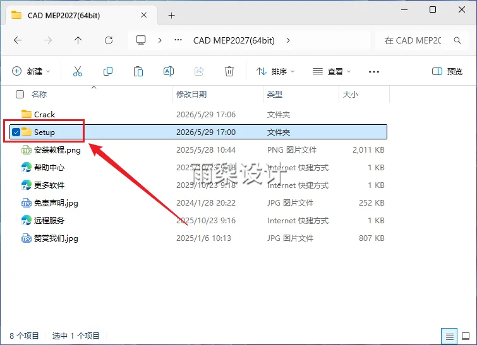
Task: Click the search magnifier icon
Action: pos(457,40)
